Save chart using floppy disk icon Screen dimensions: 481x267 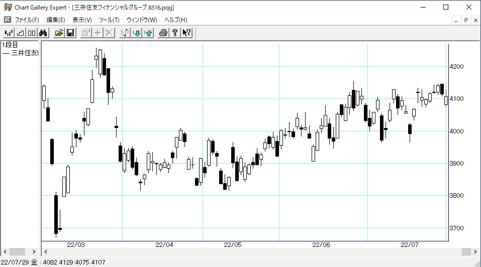[x=70, y=33]
